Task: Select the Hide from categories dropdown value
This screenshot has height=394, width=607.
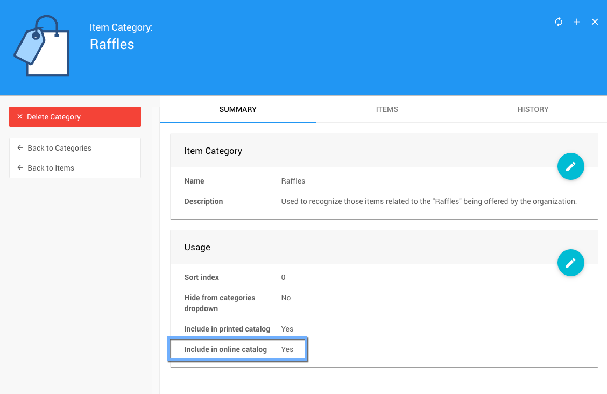Action: [x=286, y=298]
